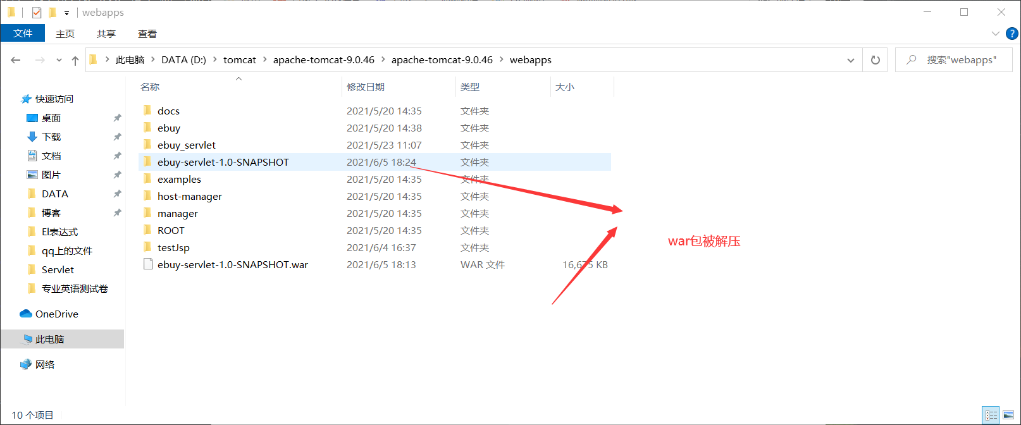Open 下载 in the sidebar
The width and height of the screenshot is (1021, 425).
51,137
